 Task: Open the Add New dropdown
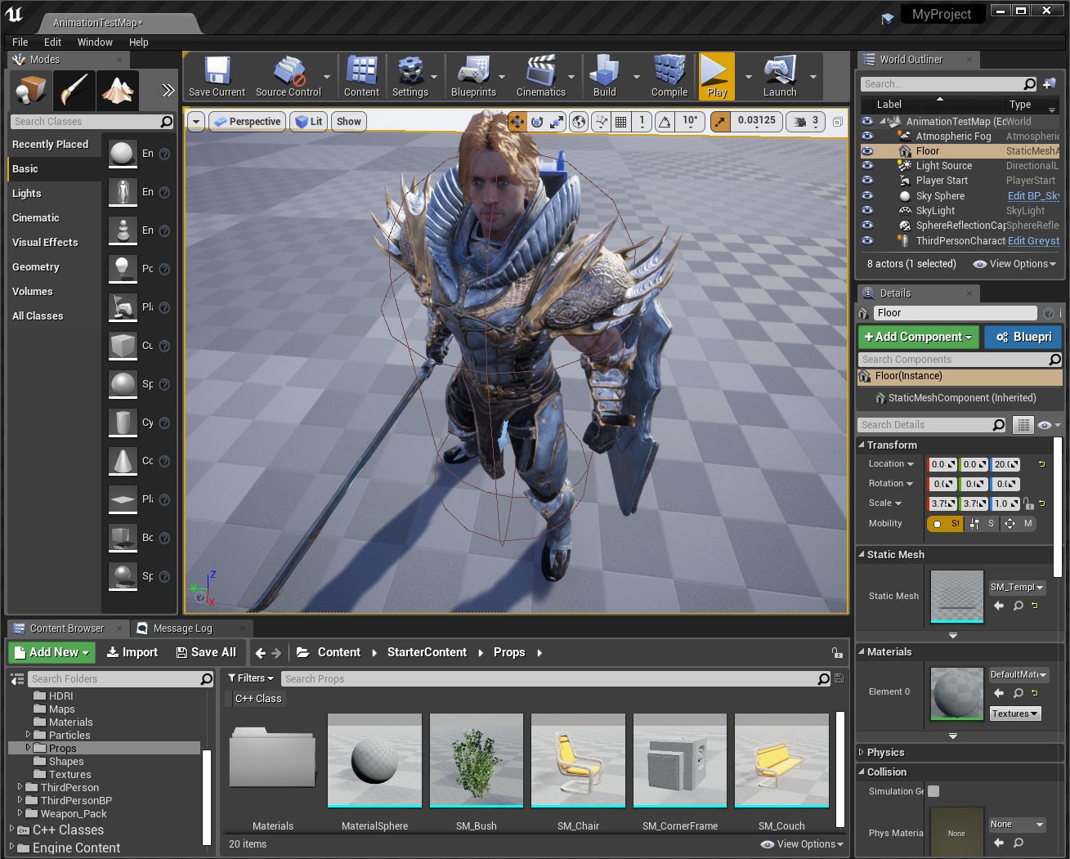(x=52, y=652)
